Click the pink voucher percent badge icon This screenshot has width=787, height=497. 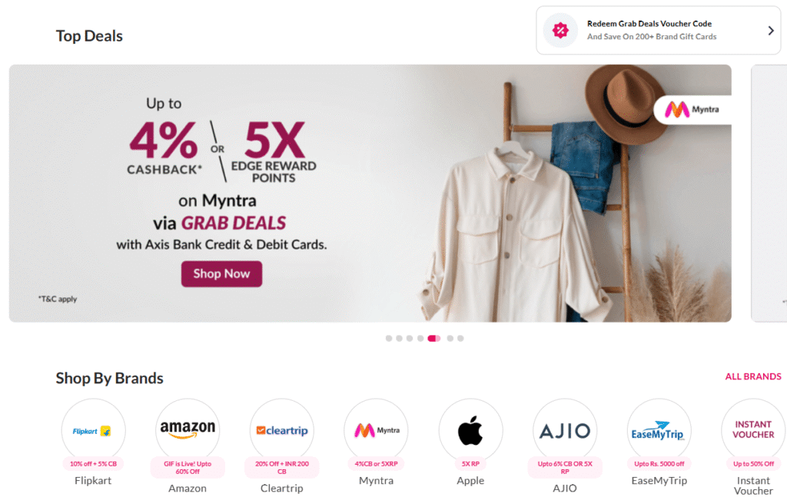[560, 30]
